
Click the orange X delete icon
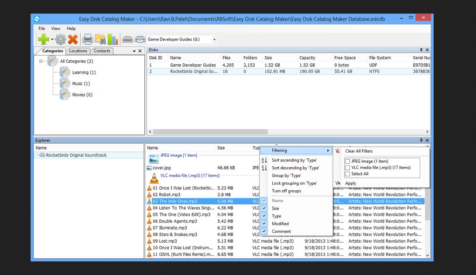tap(73, 39)
